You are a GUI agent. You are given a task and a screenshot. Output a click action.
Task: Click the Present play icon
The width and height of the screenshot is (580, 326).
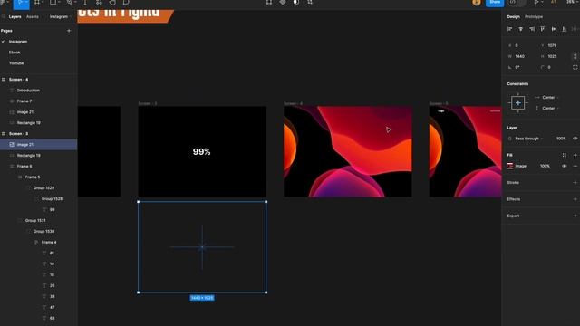click(x=536, y=2)
